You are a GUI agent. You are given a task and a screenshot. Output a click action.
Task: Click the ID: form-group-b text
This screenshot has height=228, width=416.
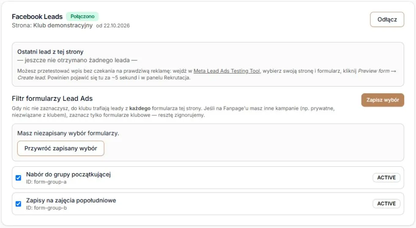47,208
